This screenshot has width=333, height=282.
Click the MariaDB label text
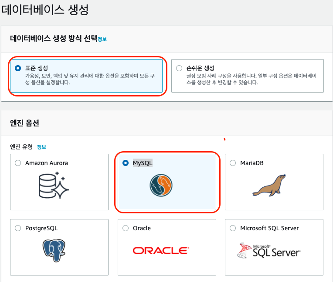(x=252, y=163)
